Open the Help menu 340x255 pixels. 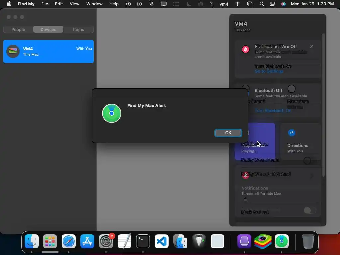pos(114,4)
